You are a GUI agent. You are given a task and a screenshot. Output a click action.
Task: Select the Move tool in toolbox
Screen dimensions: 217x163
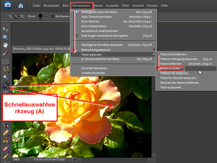(5, 29)
